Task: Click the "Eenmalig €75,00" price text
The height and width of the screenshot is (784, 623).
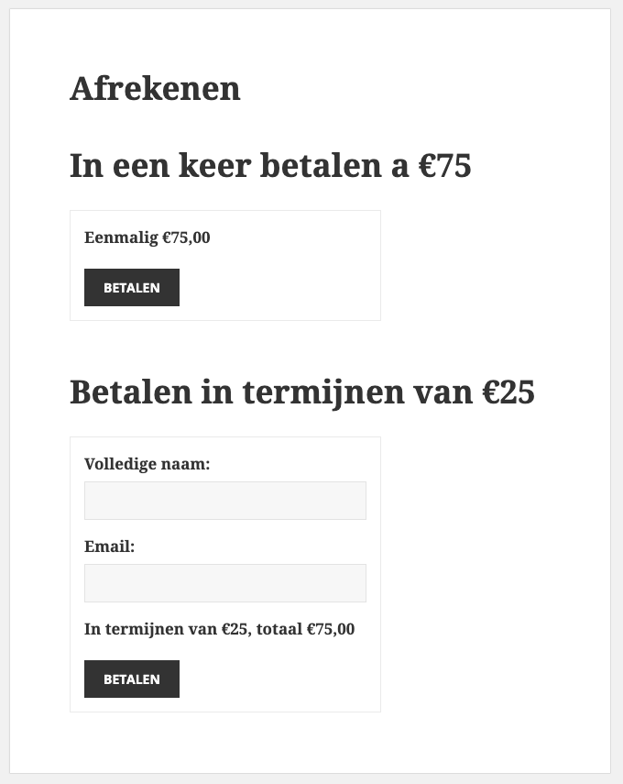Action: (147, 237)
